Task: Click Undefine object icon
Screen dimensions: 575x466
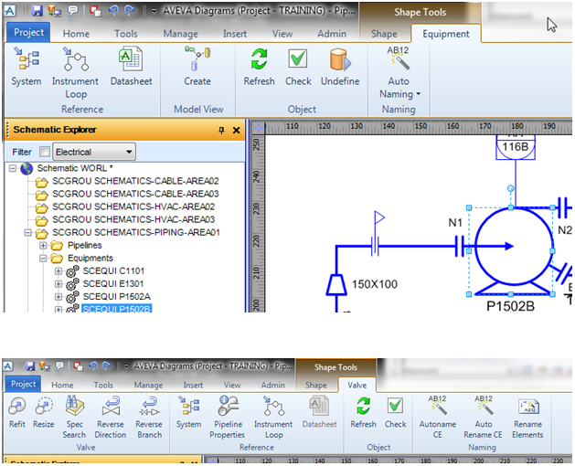Action: coord(340,59)
